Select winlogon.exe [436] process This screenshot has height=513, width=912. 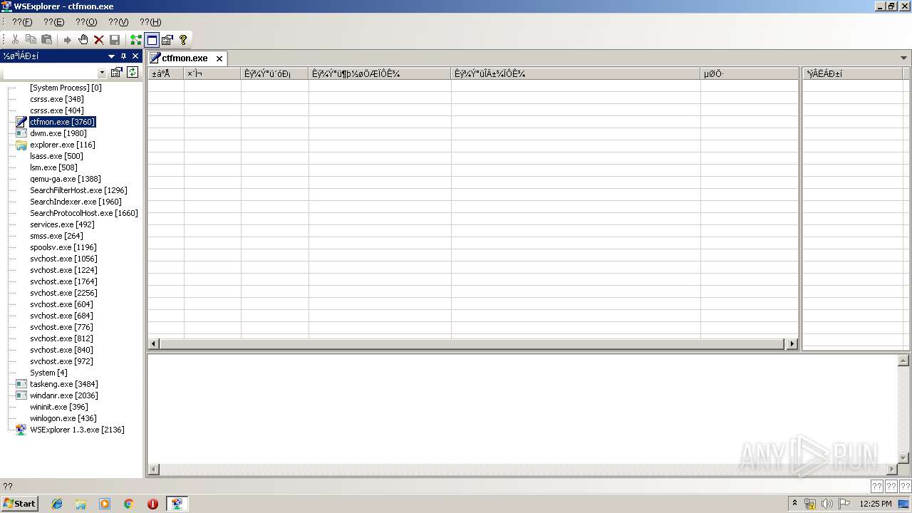63,418
